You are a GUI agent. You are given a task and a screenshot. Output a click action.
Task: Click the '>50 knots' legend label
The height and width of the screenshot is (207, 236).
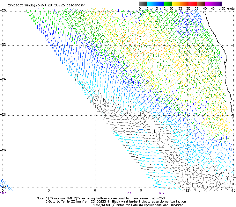[227, 9]
